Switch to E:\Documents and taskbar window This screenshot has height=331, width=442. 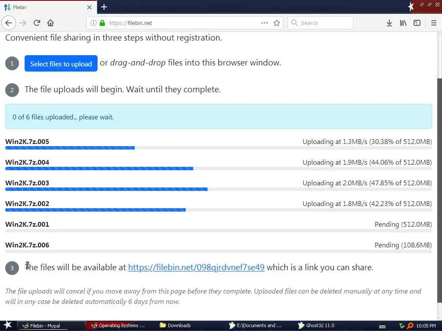(255, 326)
